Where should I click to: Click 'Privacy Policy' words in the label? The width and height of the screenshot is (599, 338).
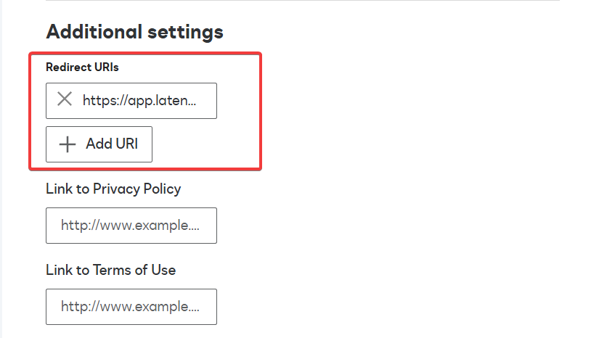(136, 189)
